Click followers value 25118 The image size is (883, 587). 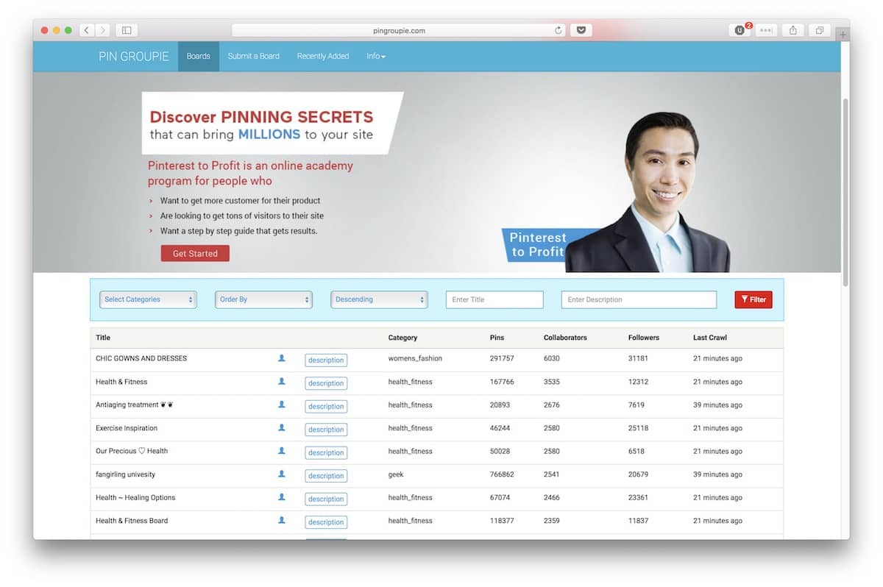point(639,428)
